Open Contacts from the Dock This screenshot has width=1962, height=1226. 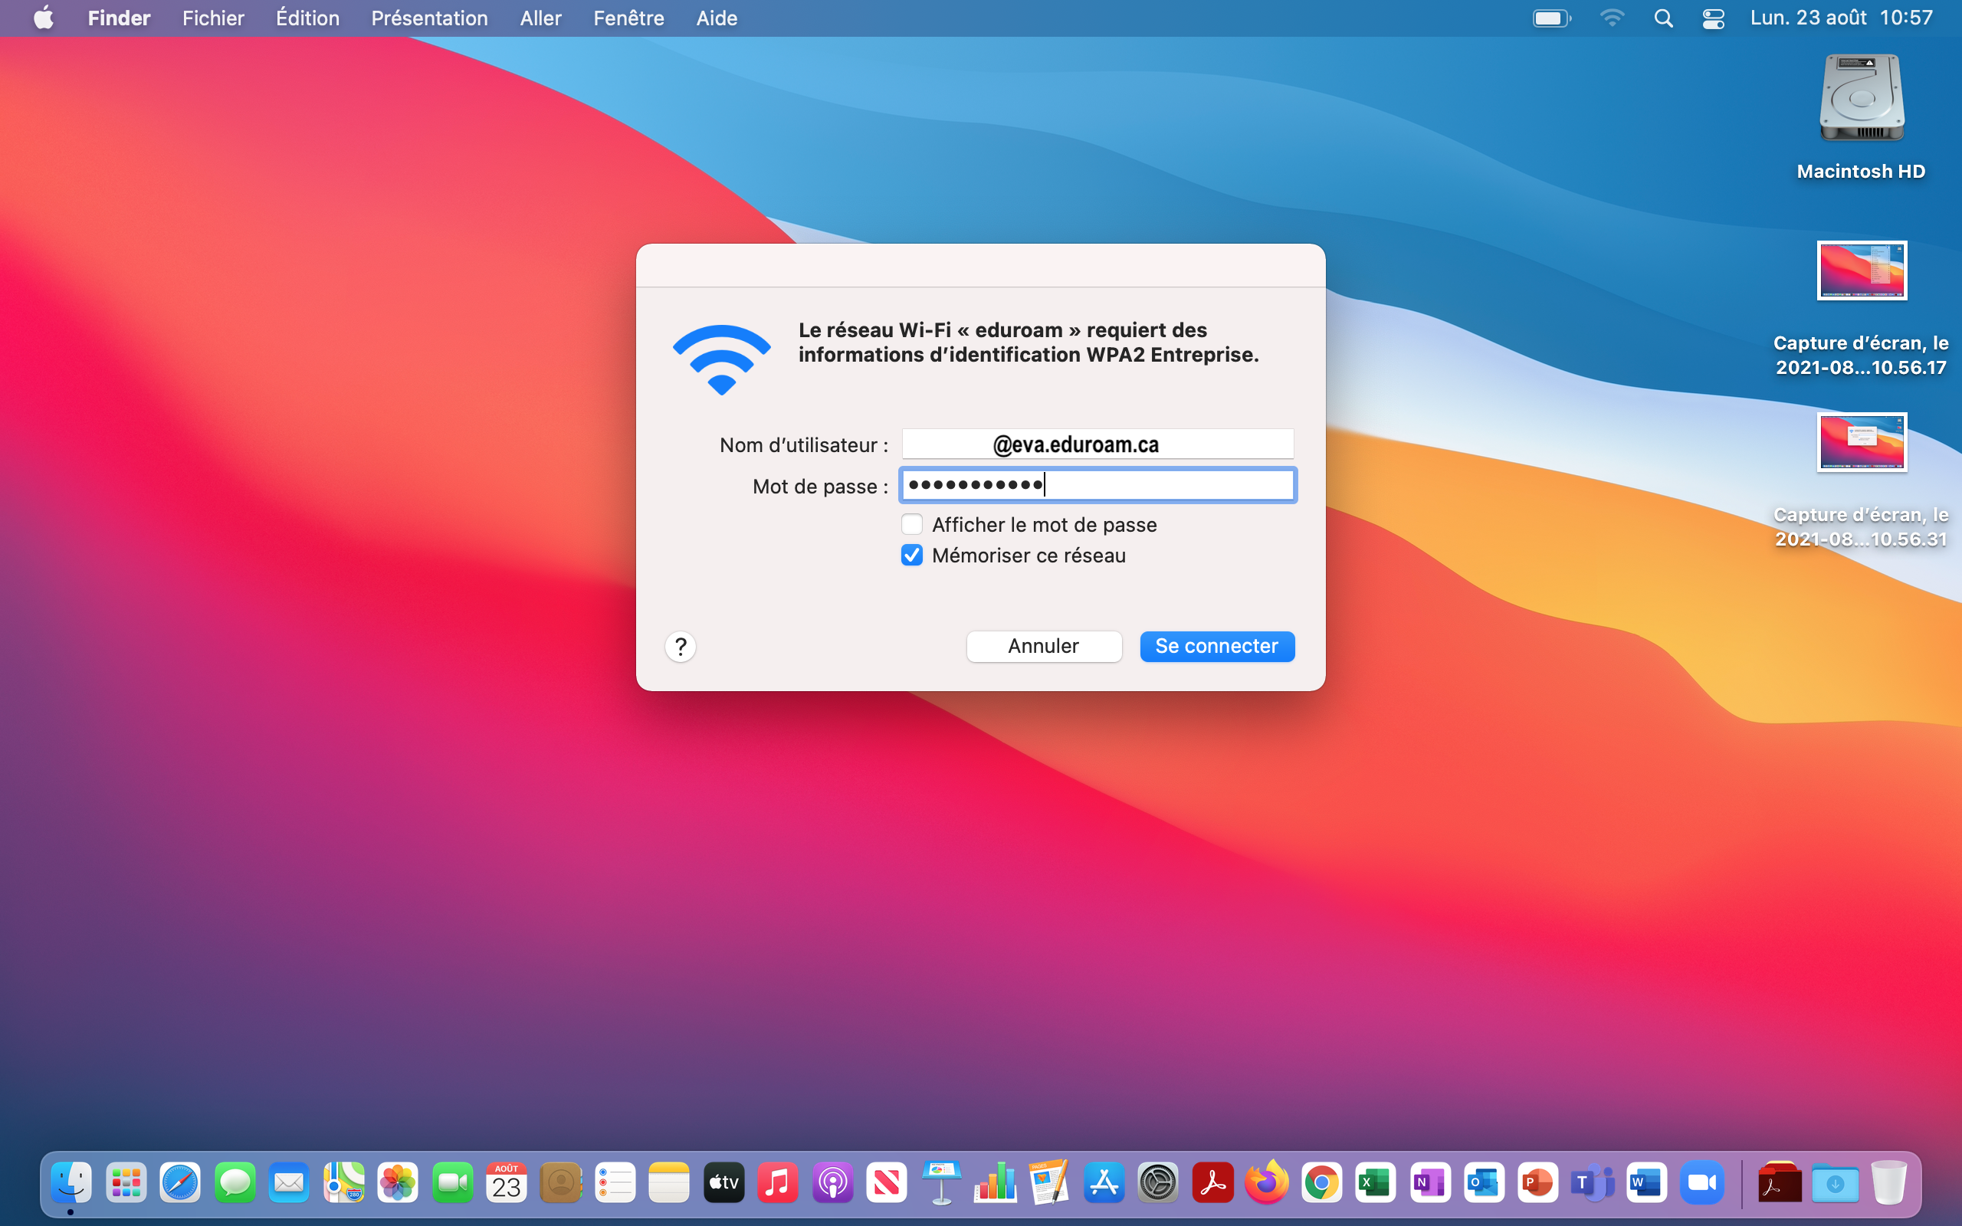[x=561, y=1183]
